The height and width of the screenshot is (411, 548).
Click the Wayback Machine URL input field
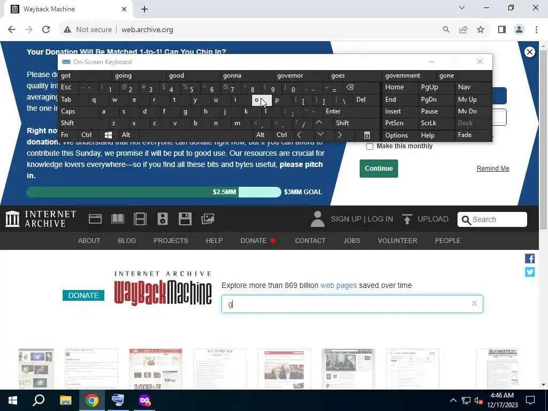click(352, 304)
